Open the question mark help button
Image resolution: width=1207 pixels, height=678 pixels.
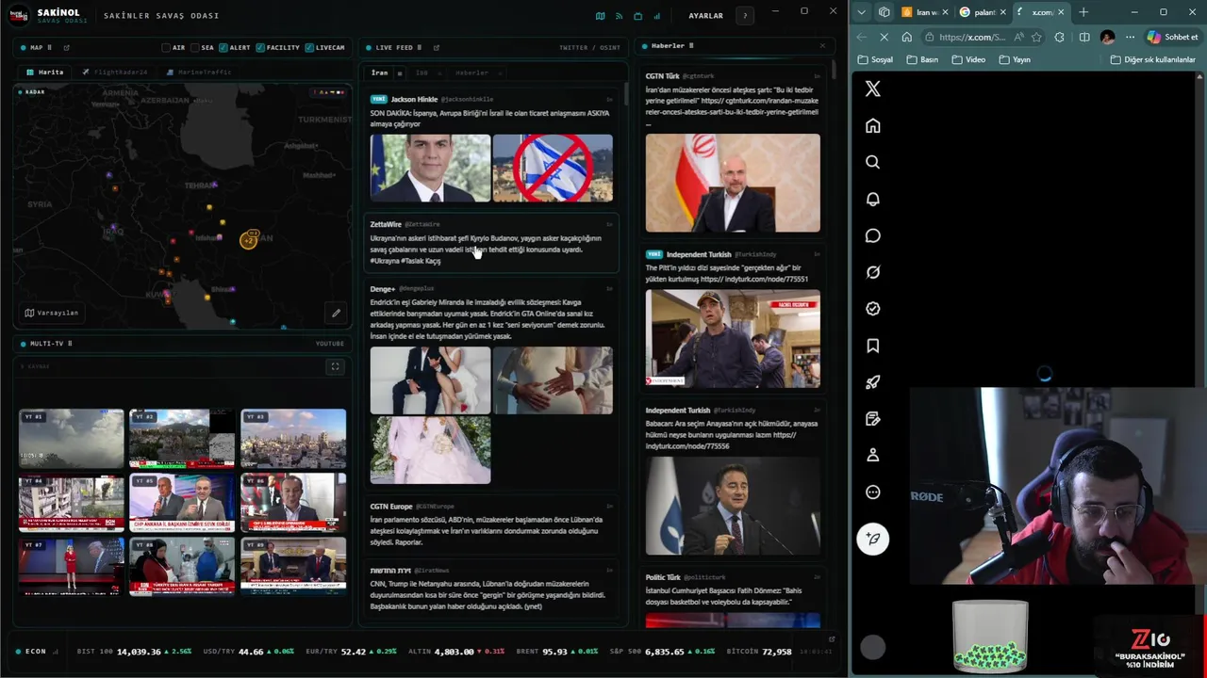click(745, 16)
